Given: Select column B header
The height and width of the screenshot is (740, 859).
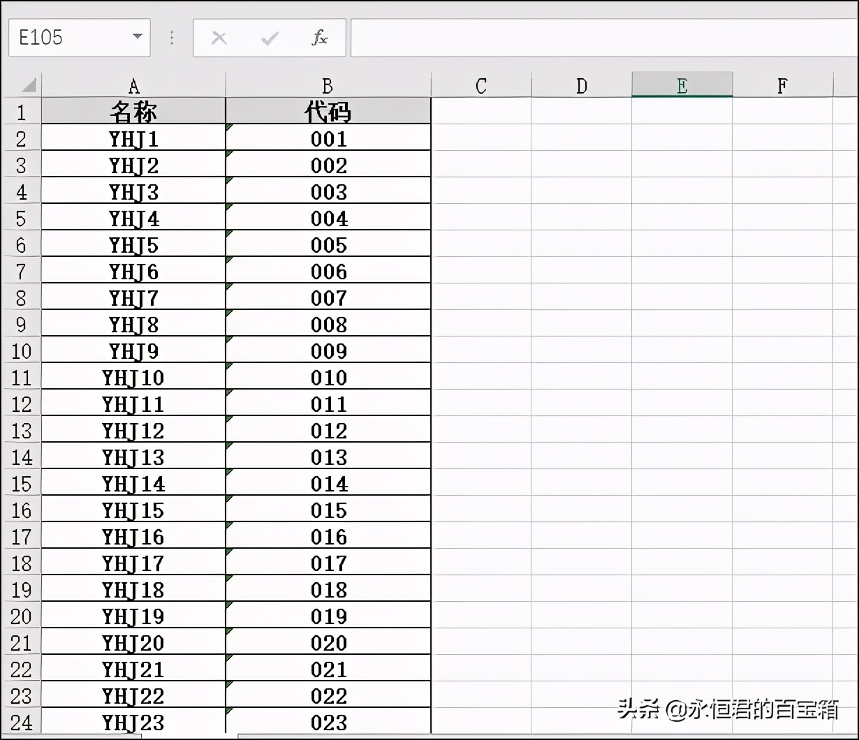Looking at the screenshot, I should (328, 85).
